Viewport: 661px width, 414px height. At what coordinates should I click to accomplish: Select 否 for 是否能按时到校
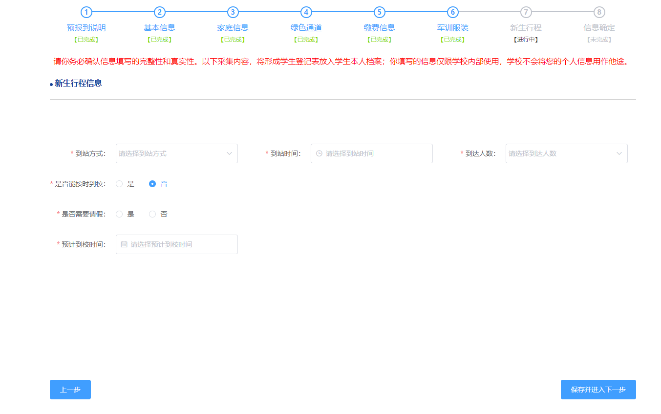[152, 184]
